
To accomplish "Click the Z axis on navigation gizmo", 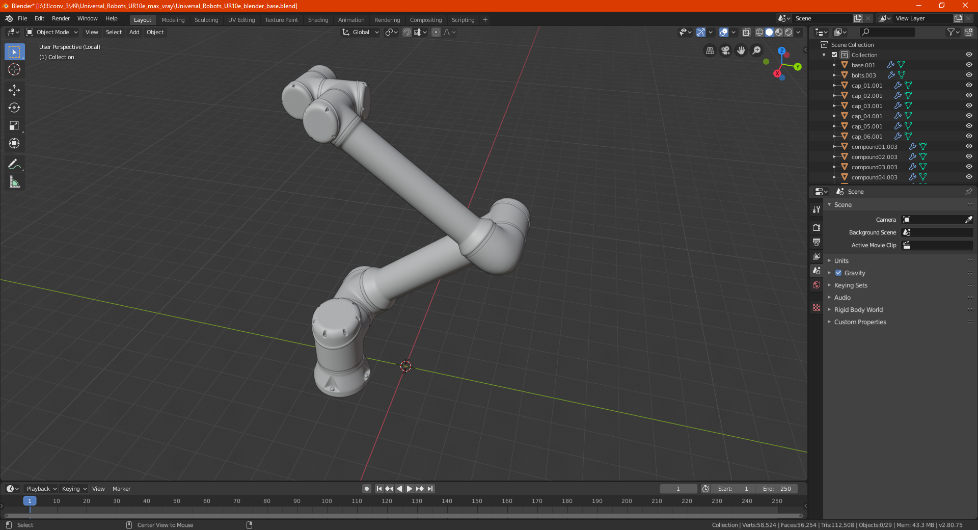I will [x=781, y=51].
